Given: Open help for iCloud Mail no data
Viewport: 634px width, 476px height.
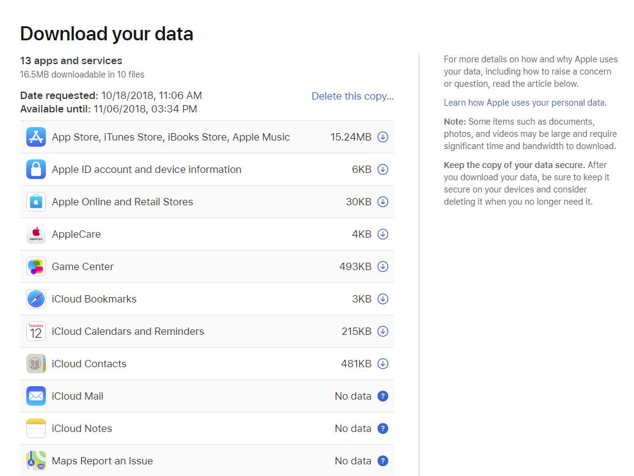Looking at the screenshot, I should (383, 396).
